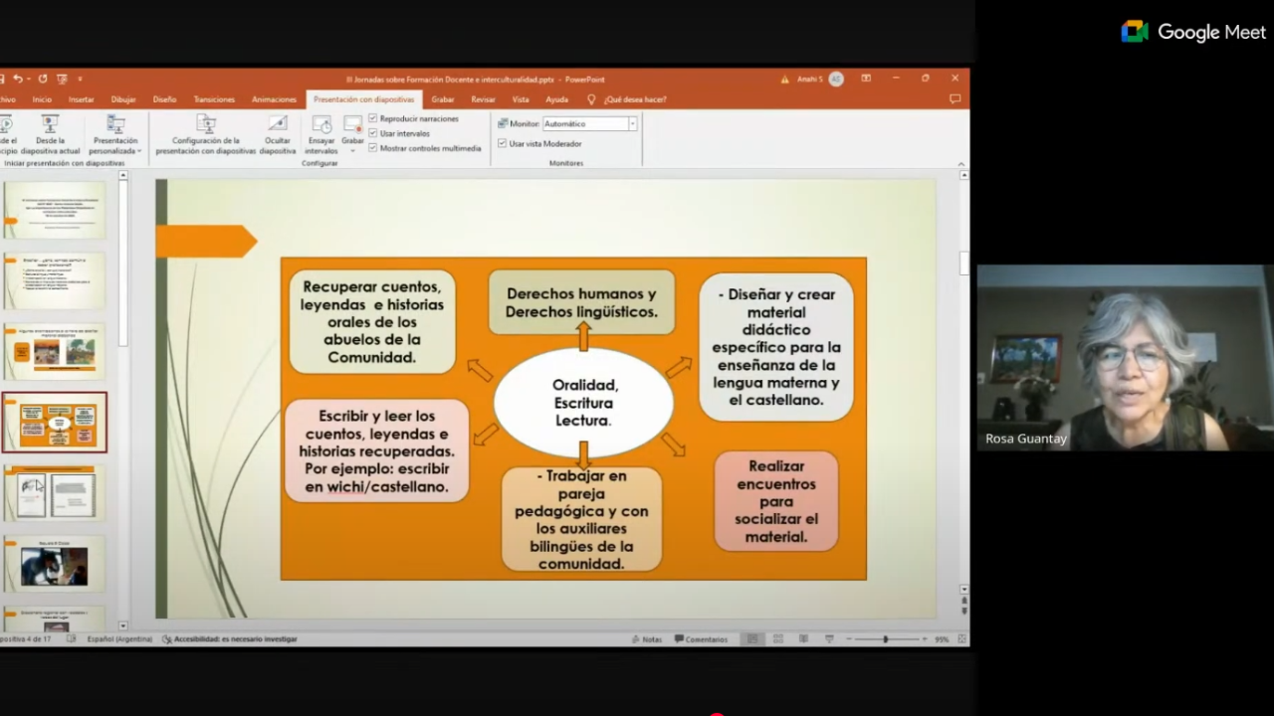Fit slide to current window
The height and width of the screenshot is (716, 1274).
click(x=961, y=639)
